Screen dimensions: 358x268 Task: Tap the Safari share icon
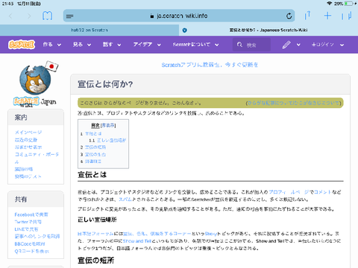307,16
